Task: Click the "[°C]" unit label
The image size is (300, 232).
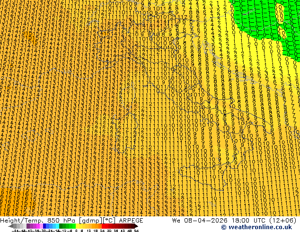Action: pyautogui.click(x=109, y=221)
